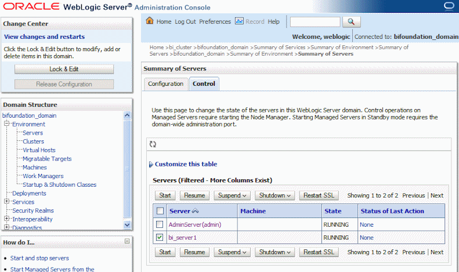Select Work Managers in the tree
The image size is (459, 272).
(43, 176)
